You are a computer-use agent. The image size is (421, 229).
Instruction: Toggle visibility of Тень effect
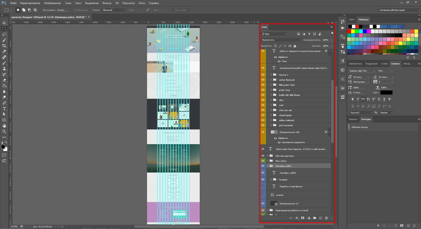point(279,61)
